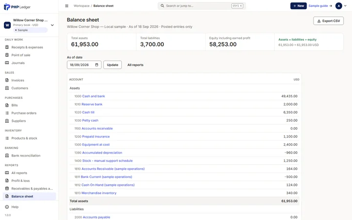Image resolution: width=352 pixels, height=220 pixels.
Task: Open account 1020 Cash till
Action: pyautogui.click(x=88, y=112)
